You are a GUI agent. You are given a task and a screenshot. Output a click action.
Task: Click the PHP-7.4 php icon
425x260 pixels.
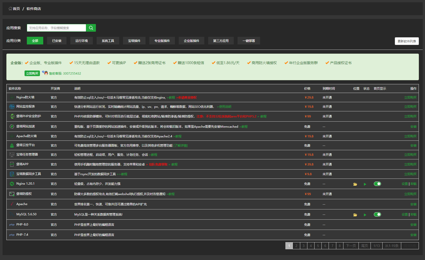(x=12, y=235)
